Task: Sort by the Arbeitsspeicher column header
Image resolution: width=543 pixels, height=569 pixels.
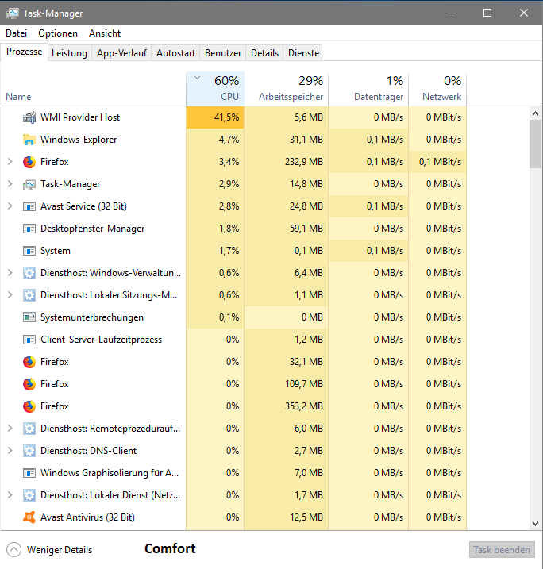Action: click(x=286, y=89)
